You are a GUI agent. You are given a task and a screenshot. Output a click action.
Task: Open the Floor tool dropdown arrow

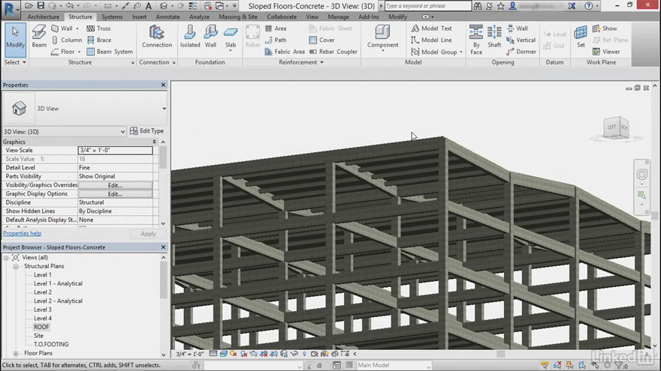(x=79, y=52)
